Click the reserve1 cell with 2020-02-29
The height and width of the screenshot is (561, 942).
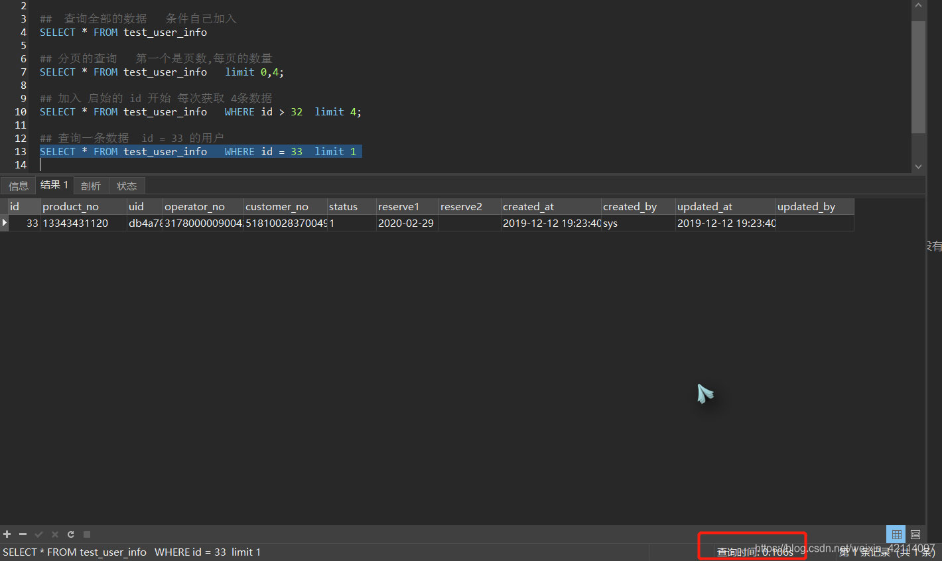(x=406, y=223)
